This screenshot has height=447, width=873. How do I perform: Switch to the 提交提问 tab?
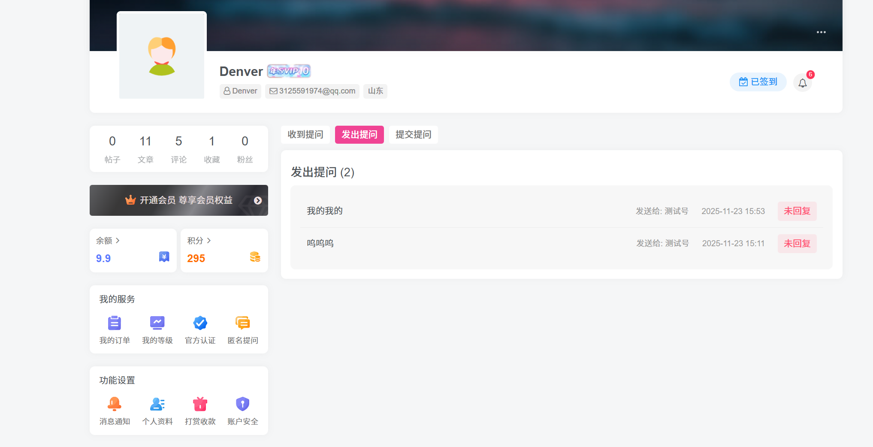pyautogui.click(x=413, y=134)
